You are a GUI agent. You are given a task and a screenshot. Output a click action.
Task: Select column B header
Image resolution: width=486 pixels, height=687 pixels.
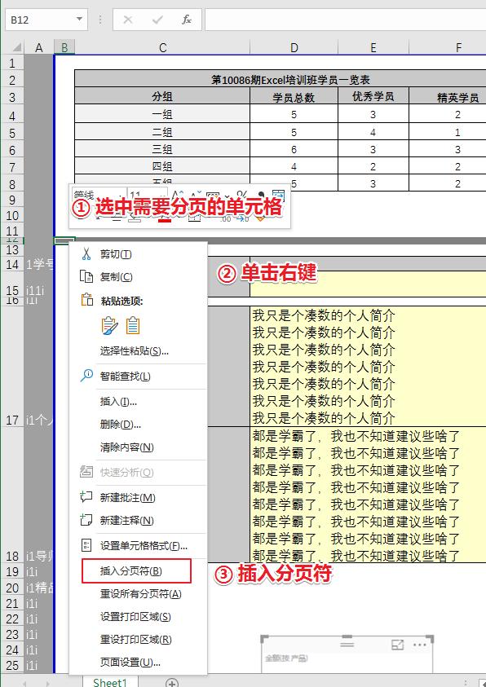click(64, 47)
